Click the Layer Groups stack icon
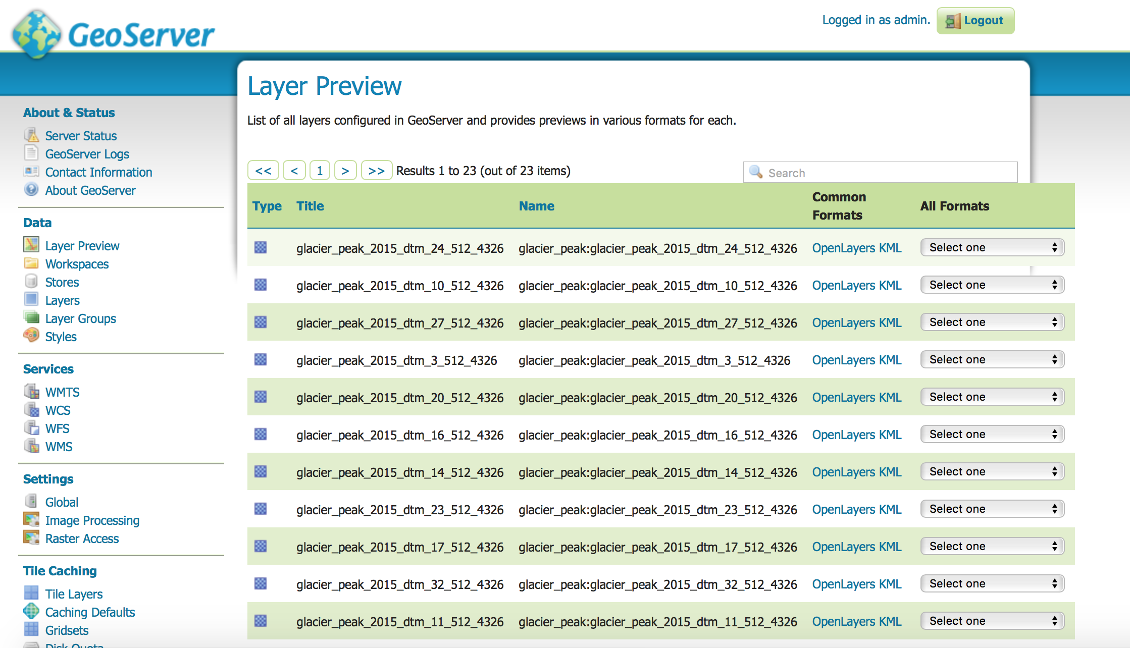The width and height of the screenshot is (1130, 648). 31,317
